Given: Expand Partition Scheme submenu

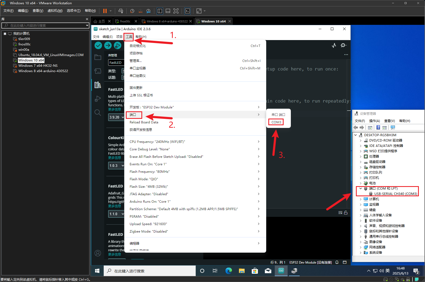Looking at the screenshot, I should click(195, 209).
